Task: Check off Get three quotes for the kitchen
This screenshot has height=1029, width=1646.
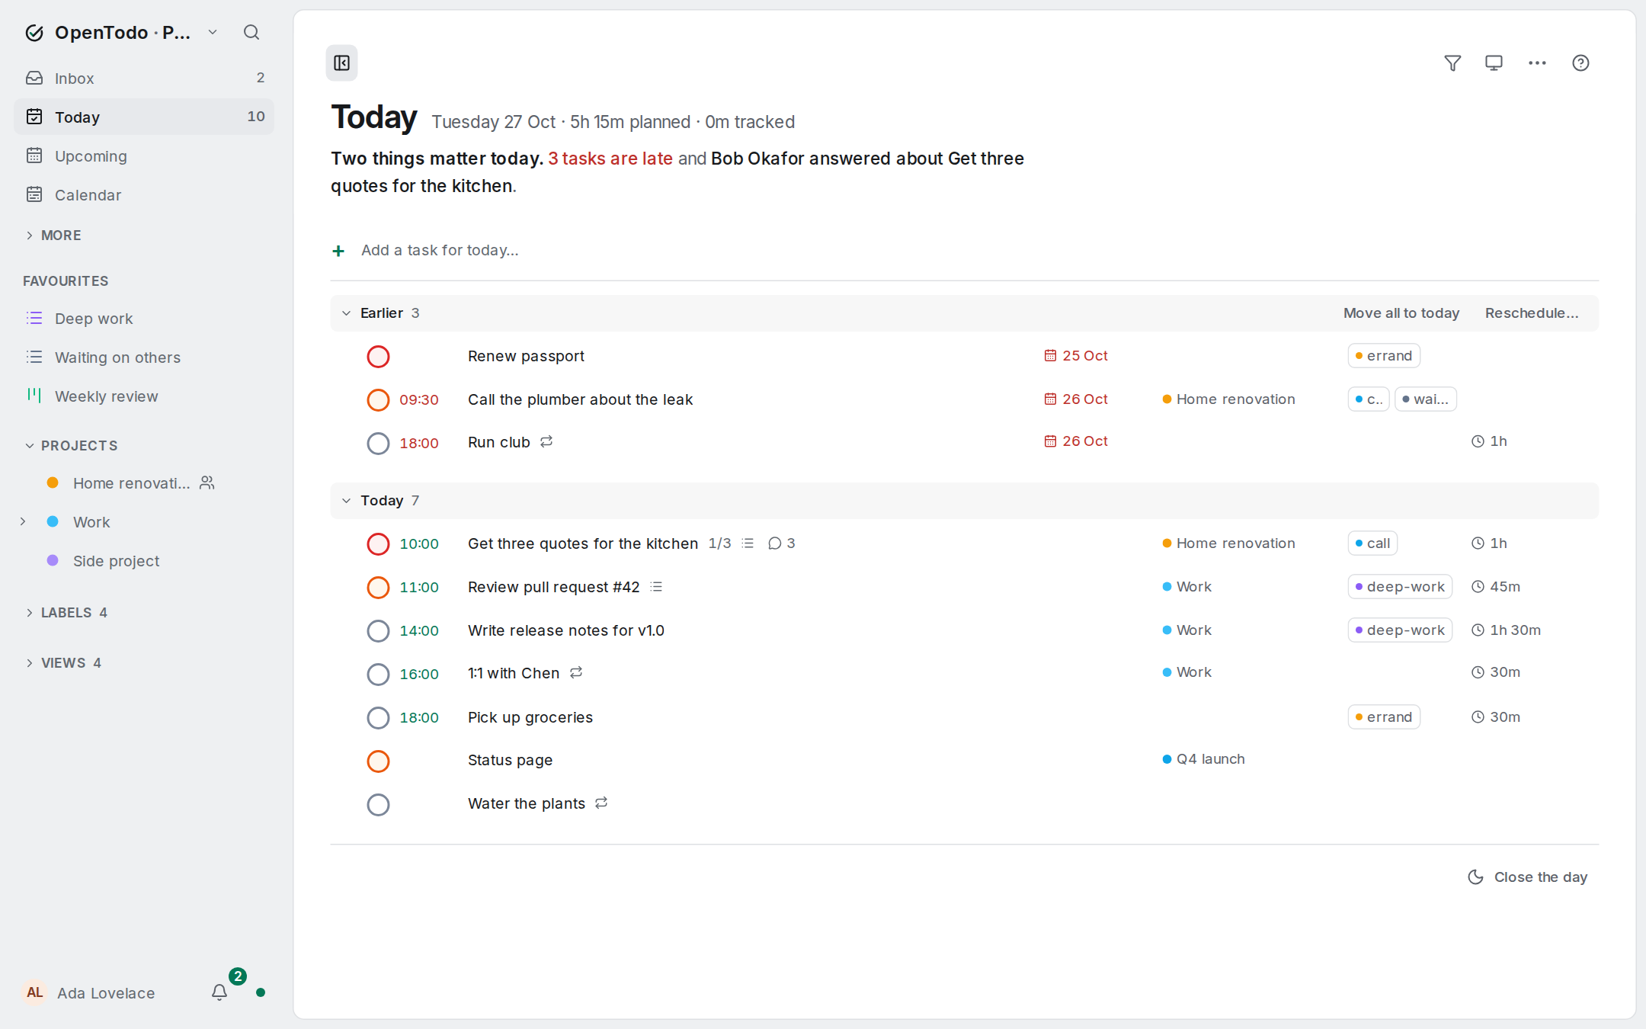Action: click(x=378, y=543)
